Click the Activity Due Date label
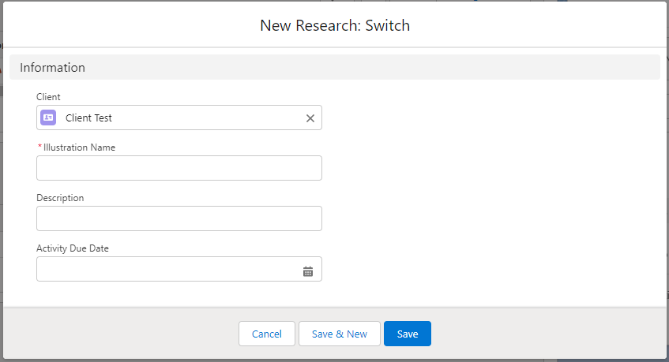 73,248
